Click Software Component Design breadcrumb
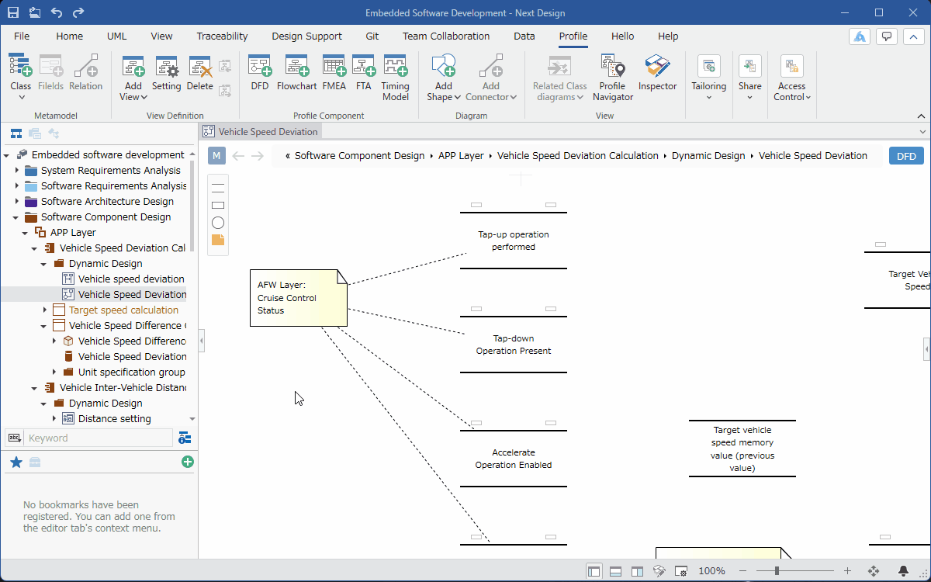Image resolution: width=931 pixels, height=582 pixels. pos(360,156)
